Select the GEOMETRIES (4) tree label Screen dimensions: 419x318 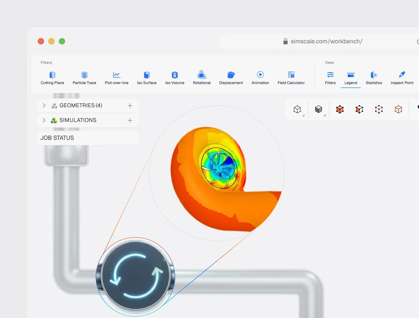point(81,105)
